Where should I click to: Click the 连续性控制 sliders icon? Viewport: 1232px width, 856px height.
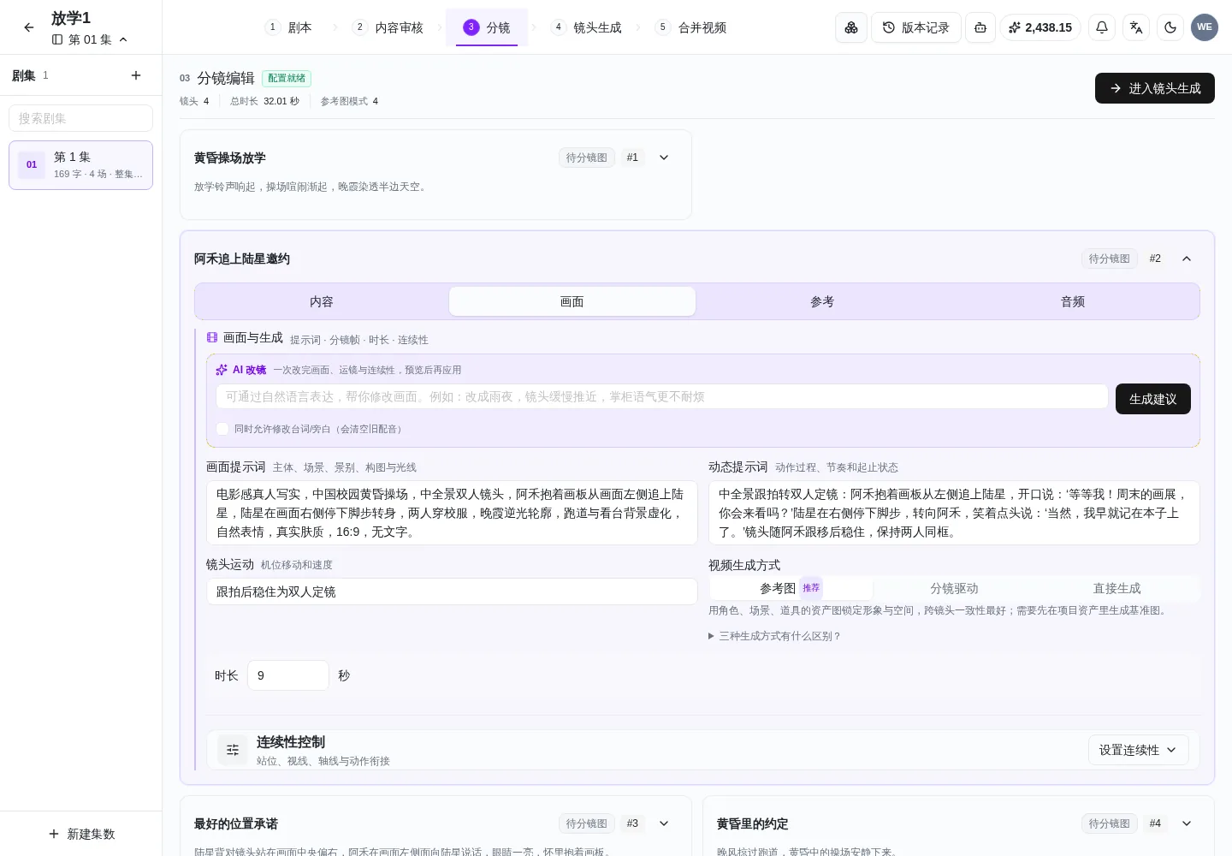click(x=233, y=750)
